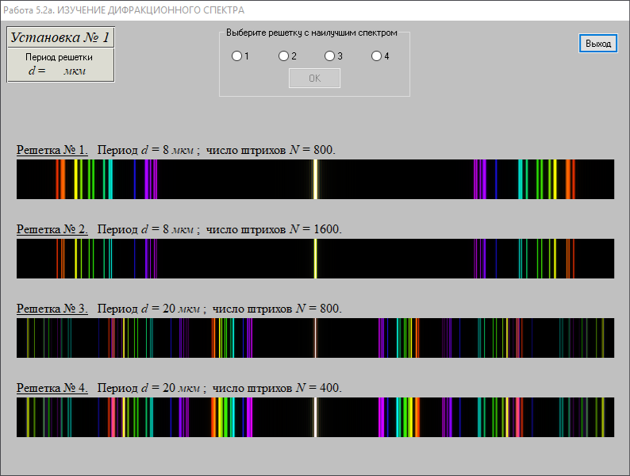Click central white line in grating 1 spectrum

[x=316, y=179]
